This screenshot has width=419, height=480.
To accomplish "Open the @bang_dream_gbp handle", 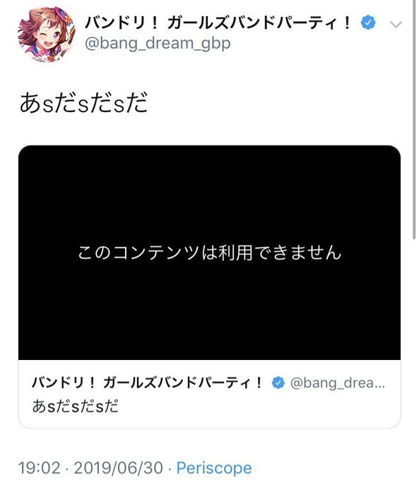I will click(158, 44).
